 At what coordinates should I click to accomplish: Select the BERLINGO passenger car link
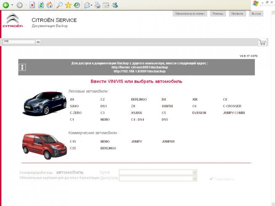click(139, 99)
